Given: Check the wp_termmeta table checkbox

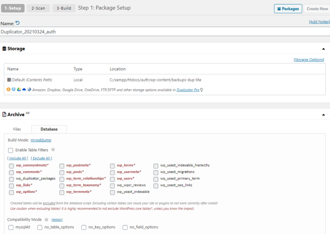Looking at the screenshot, I should [x=62, y=192].
